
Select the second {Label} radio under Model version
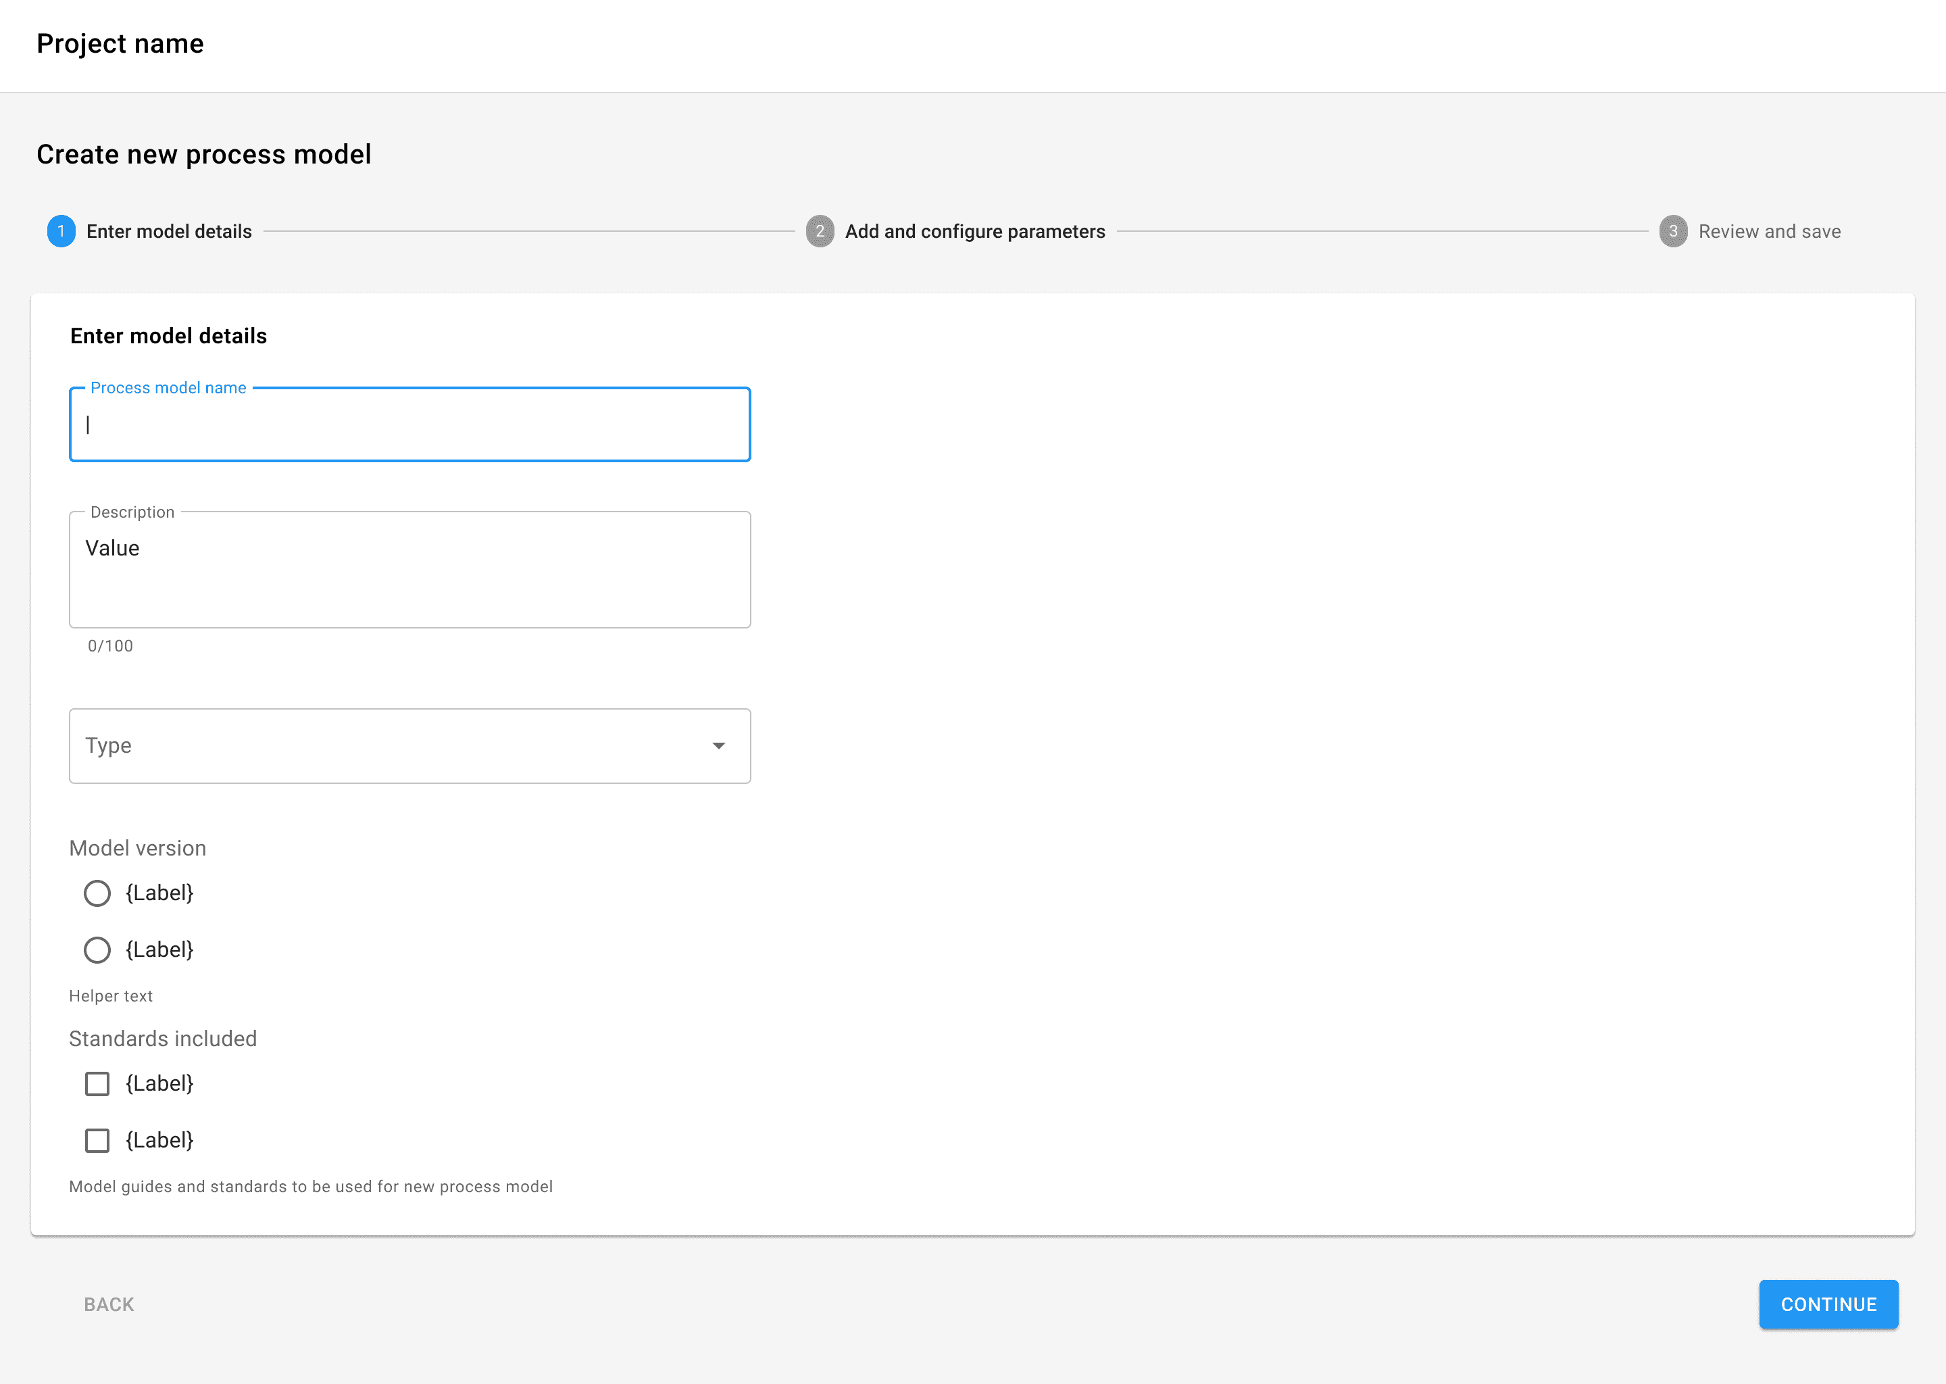[97, 950]
